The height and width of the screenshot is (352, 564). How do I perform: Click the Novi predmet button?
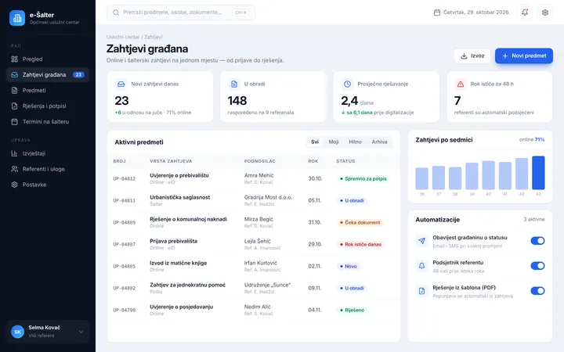click(x=524, y=56)
